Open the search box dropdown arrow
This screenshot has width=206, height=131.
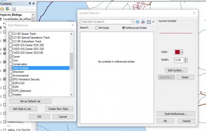coord(131,22)
